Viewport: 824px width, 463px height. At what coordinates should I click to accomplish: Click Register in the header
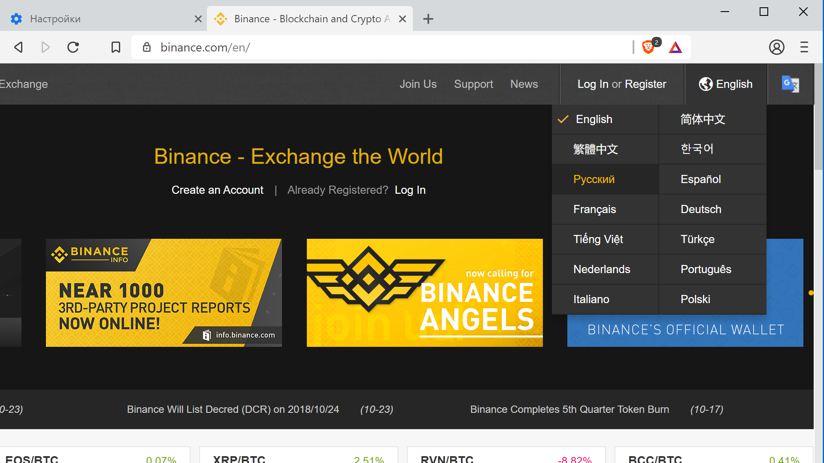(645, 84)
